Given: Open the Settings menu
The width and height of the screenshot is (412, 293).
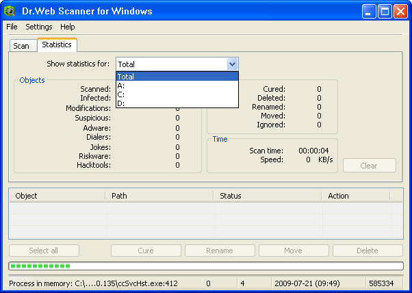Looking at the screenshot, I should point(39,27).
